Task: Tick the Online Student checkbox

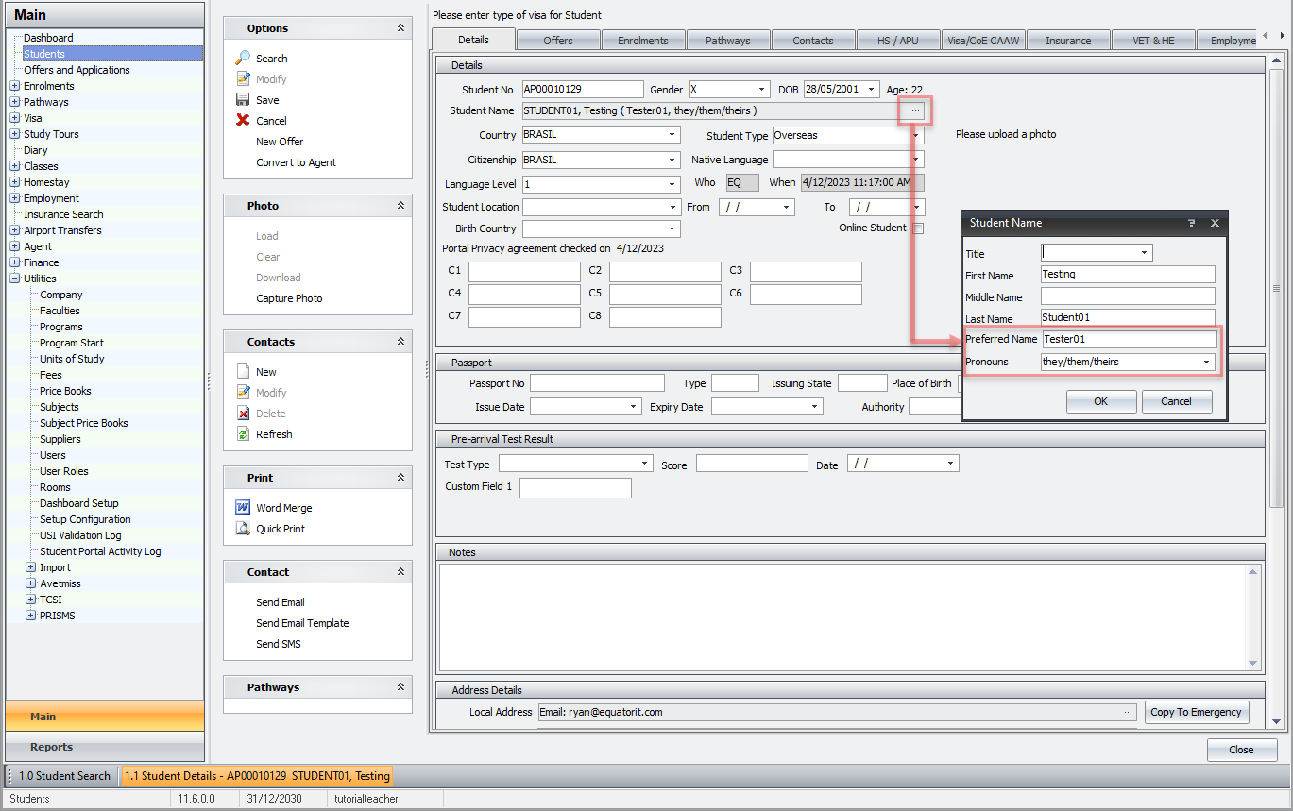Action: (917, 228)
